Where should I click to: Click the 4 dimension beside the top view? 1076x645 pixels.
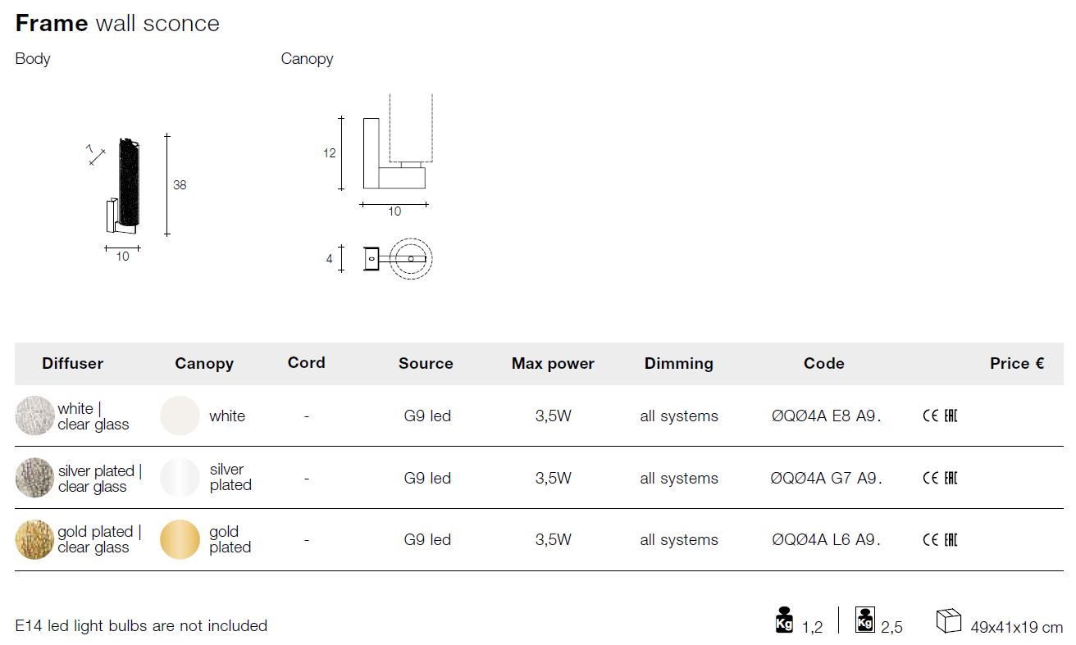[330, 259]
